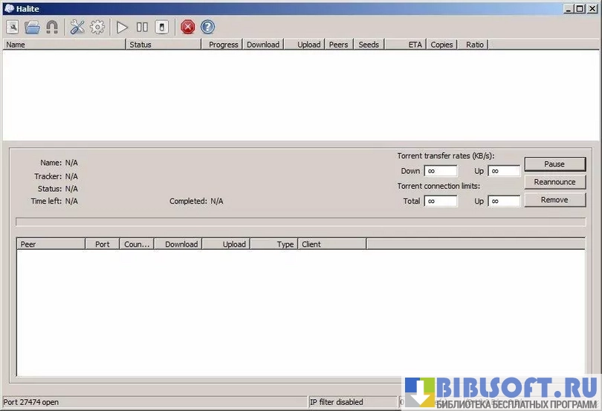Sort peers by Client column header

click(x=331, y=244)
